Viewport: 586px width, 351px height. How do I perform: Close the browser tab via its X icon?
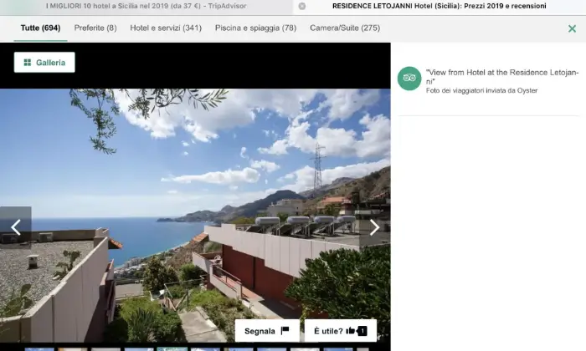point(302,7)
